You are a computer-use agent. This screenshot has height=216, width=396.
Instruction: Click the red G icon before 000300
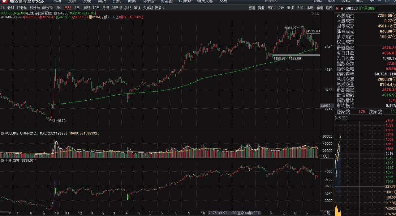(x=337, y=8)
